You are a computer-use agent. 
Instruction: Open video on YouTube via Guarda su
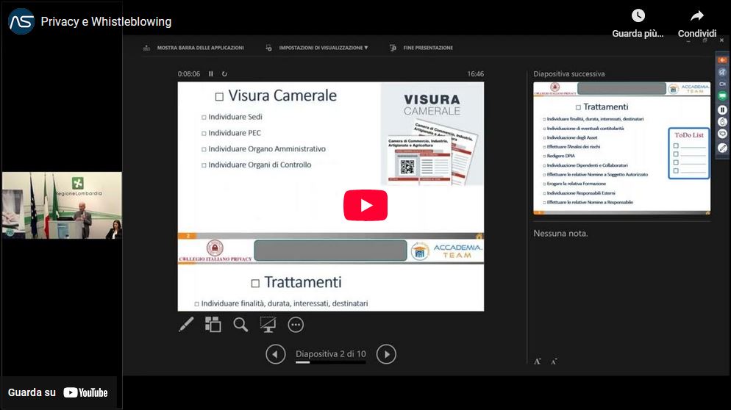tap(58, 392)
